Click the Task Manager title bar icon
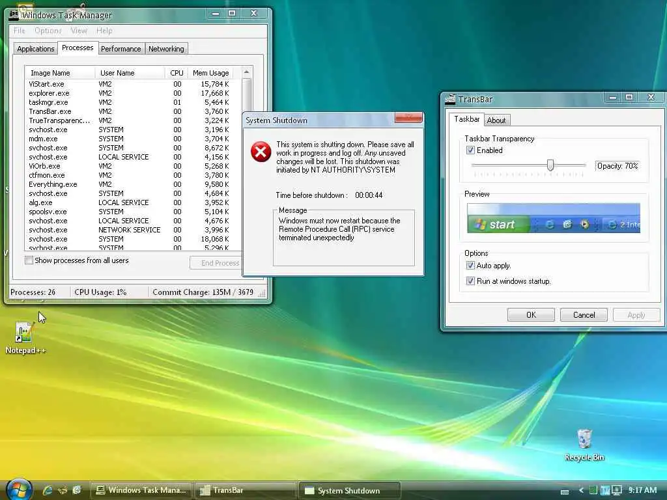 click(14, 15)
